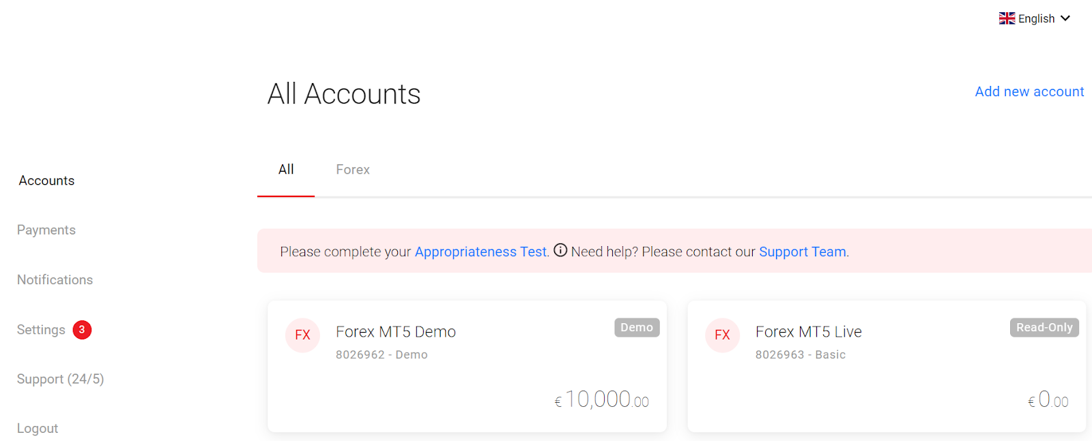This screenshot has height=441, width=1092.
Task: Click the Read-Only badge on MT5 Live card
Action: [1044, 328]
